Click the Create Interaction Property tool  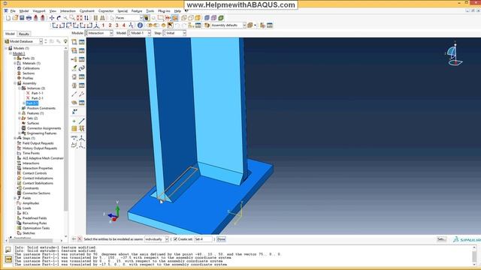click(74, 50)
